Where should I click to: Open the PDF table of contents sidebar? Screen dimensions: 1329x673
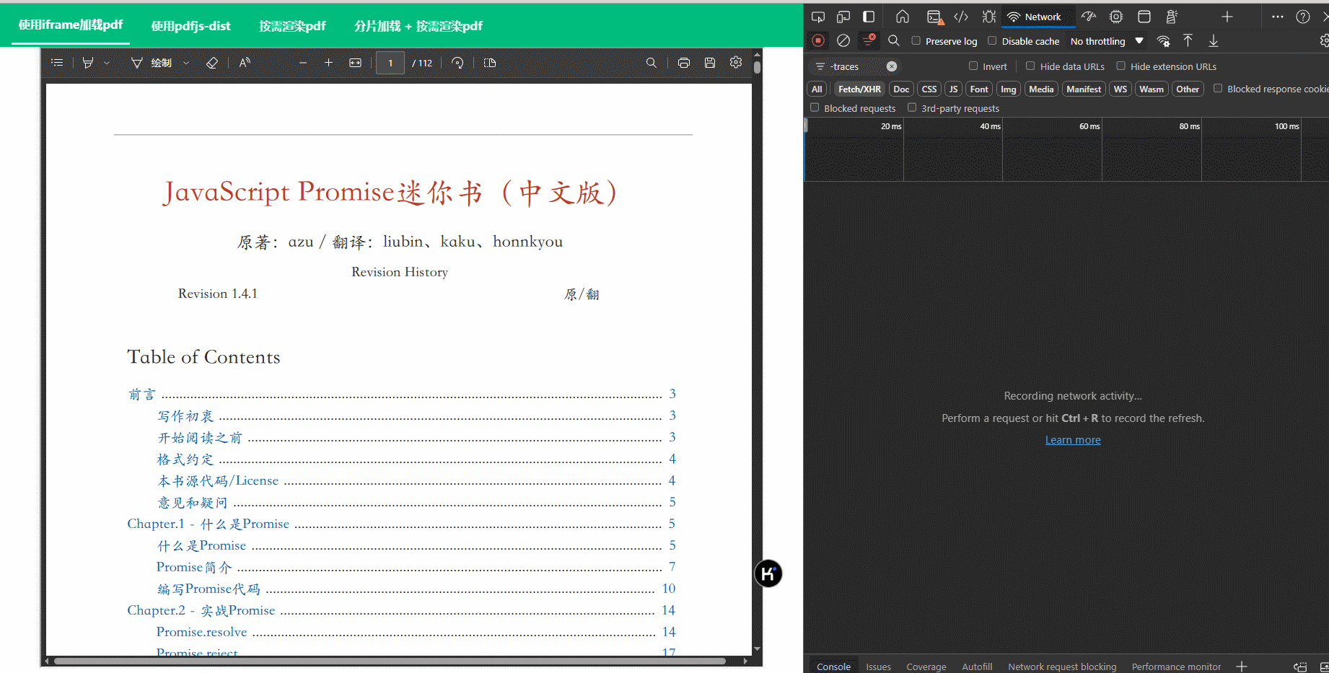tap(57, 63)
